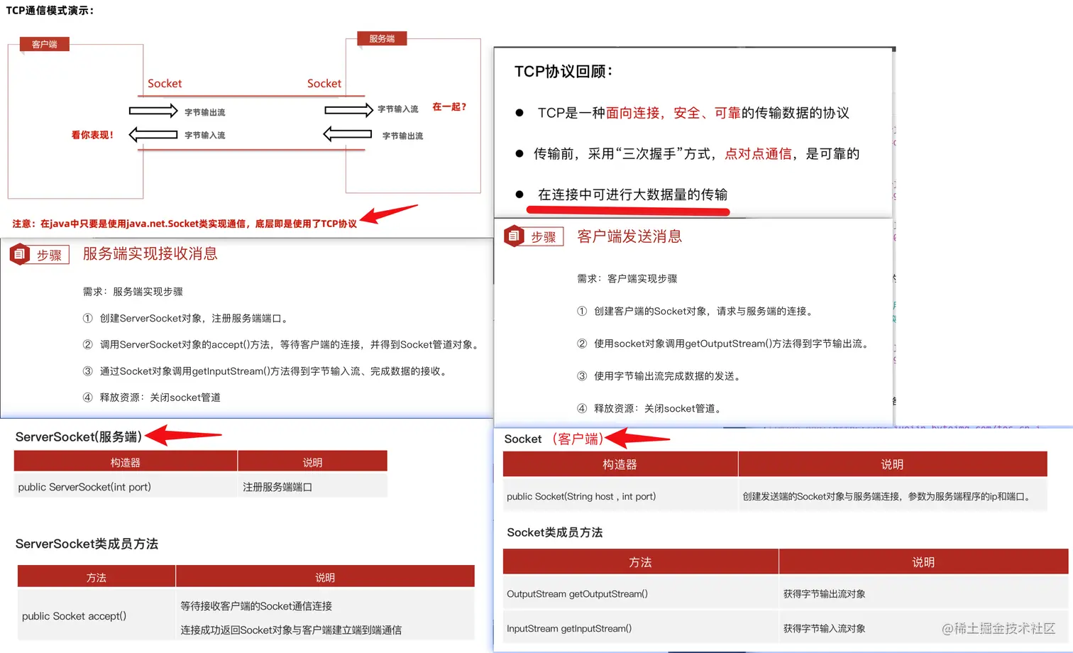
Task: Select the red 服务端 label box
Action: click(382, 38)
